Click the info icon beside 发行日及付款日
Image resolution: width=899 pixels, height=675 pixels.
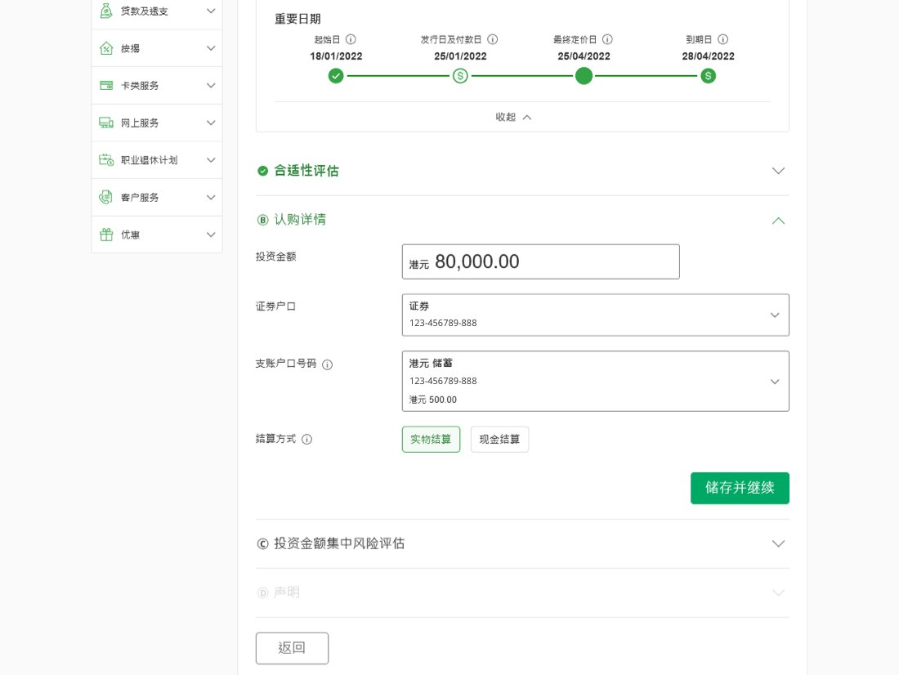tap(493, 39)
